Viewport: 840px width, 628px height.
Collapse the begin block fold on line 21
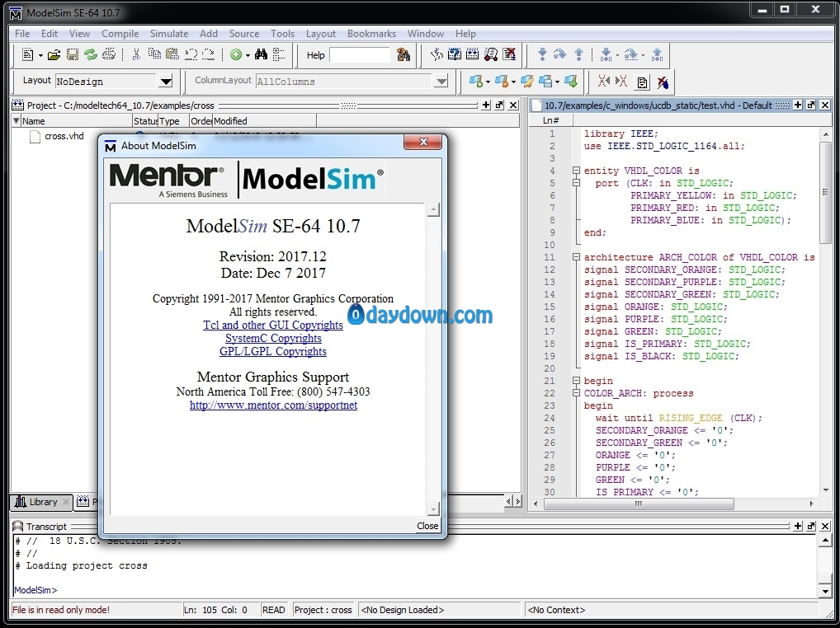click(x=577, y=381)
